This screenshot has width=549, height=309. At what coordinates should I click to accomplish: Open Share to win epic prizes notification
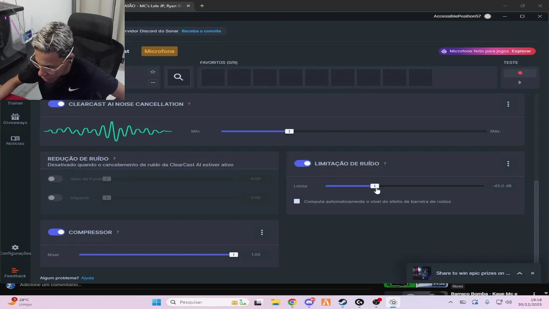coord(473,273)
